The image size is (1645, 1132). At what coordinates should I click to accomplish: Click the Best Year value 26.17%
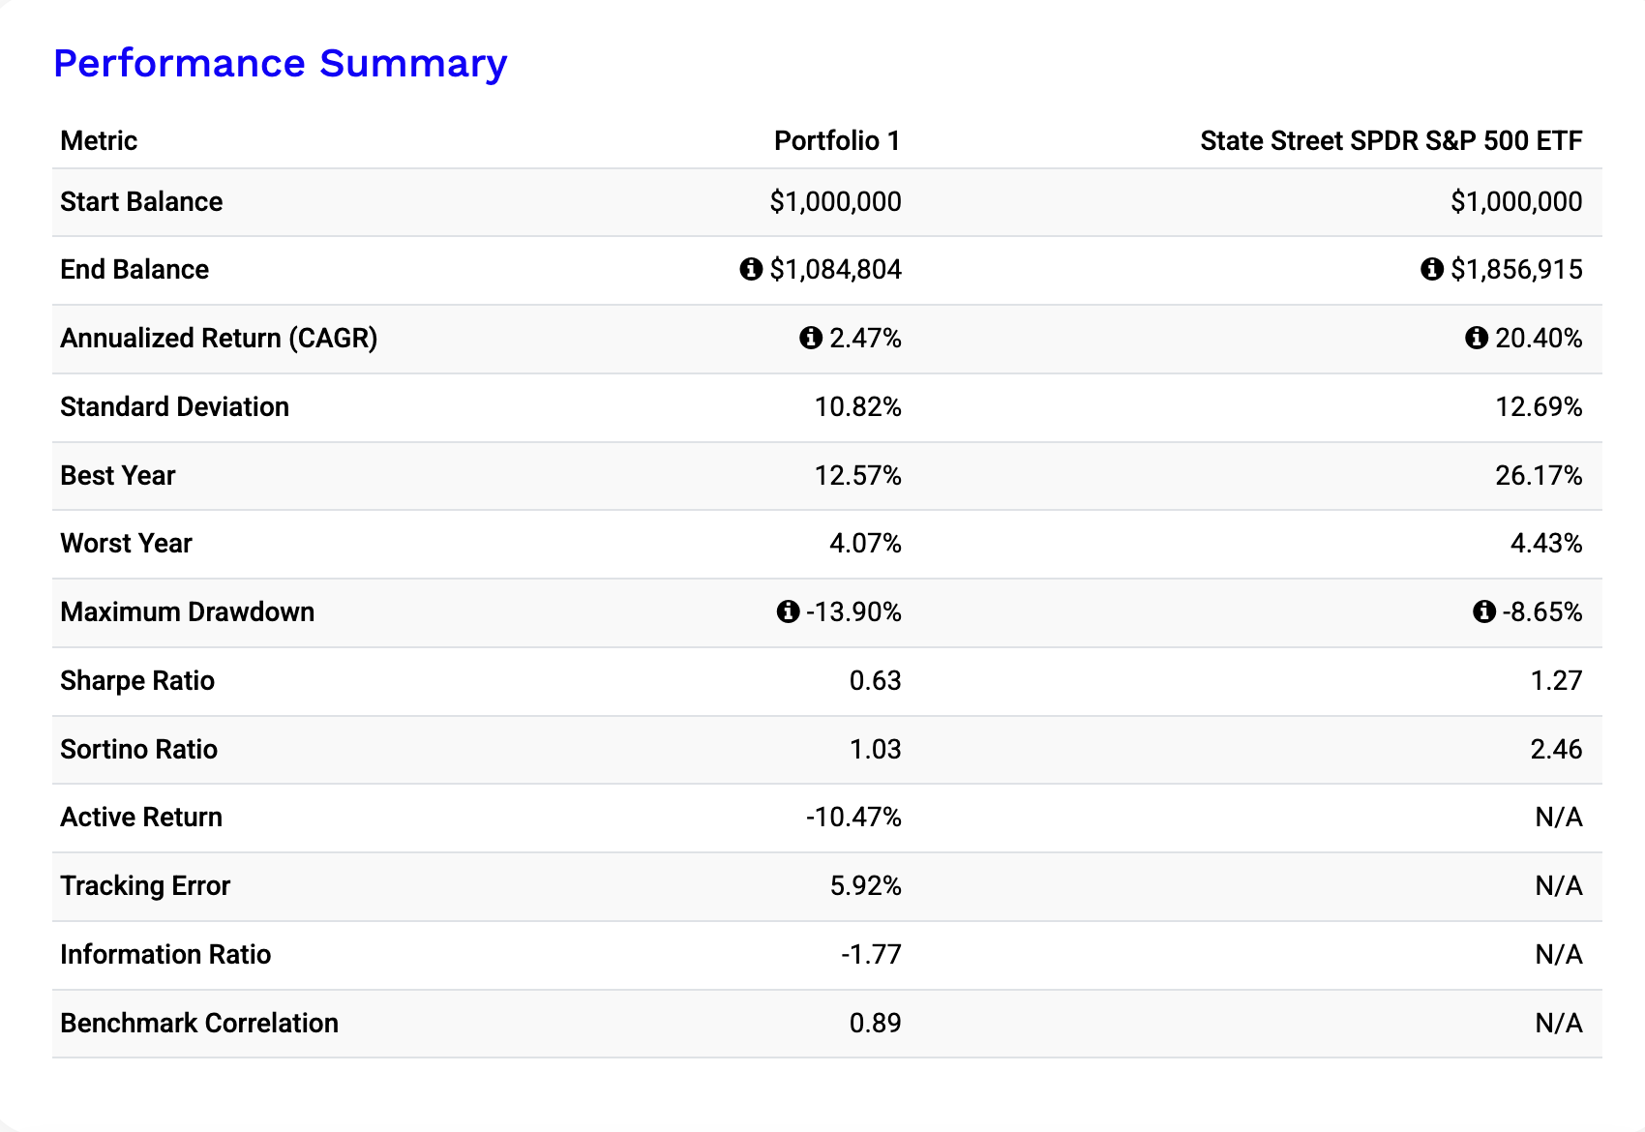[1539, 476]
